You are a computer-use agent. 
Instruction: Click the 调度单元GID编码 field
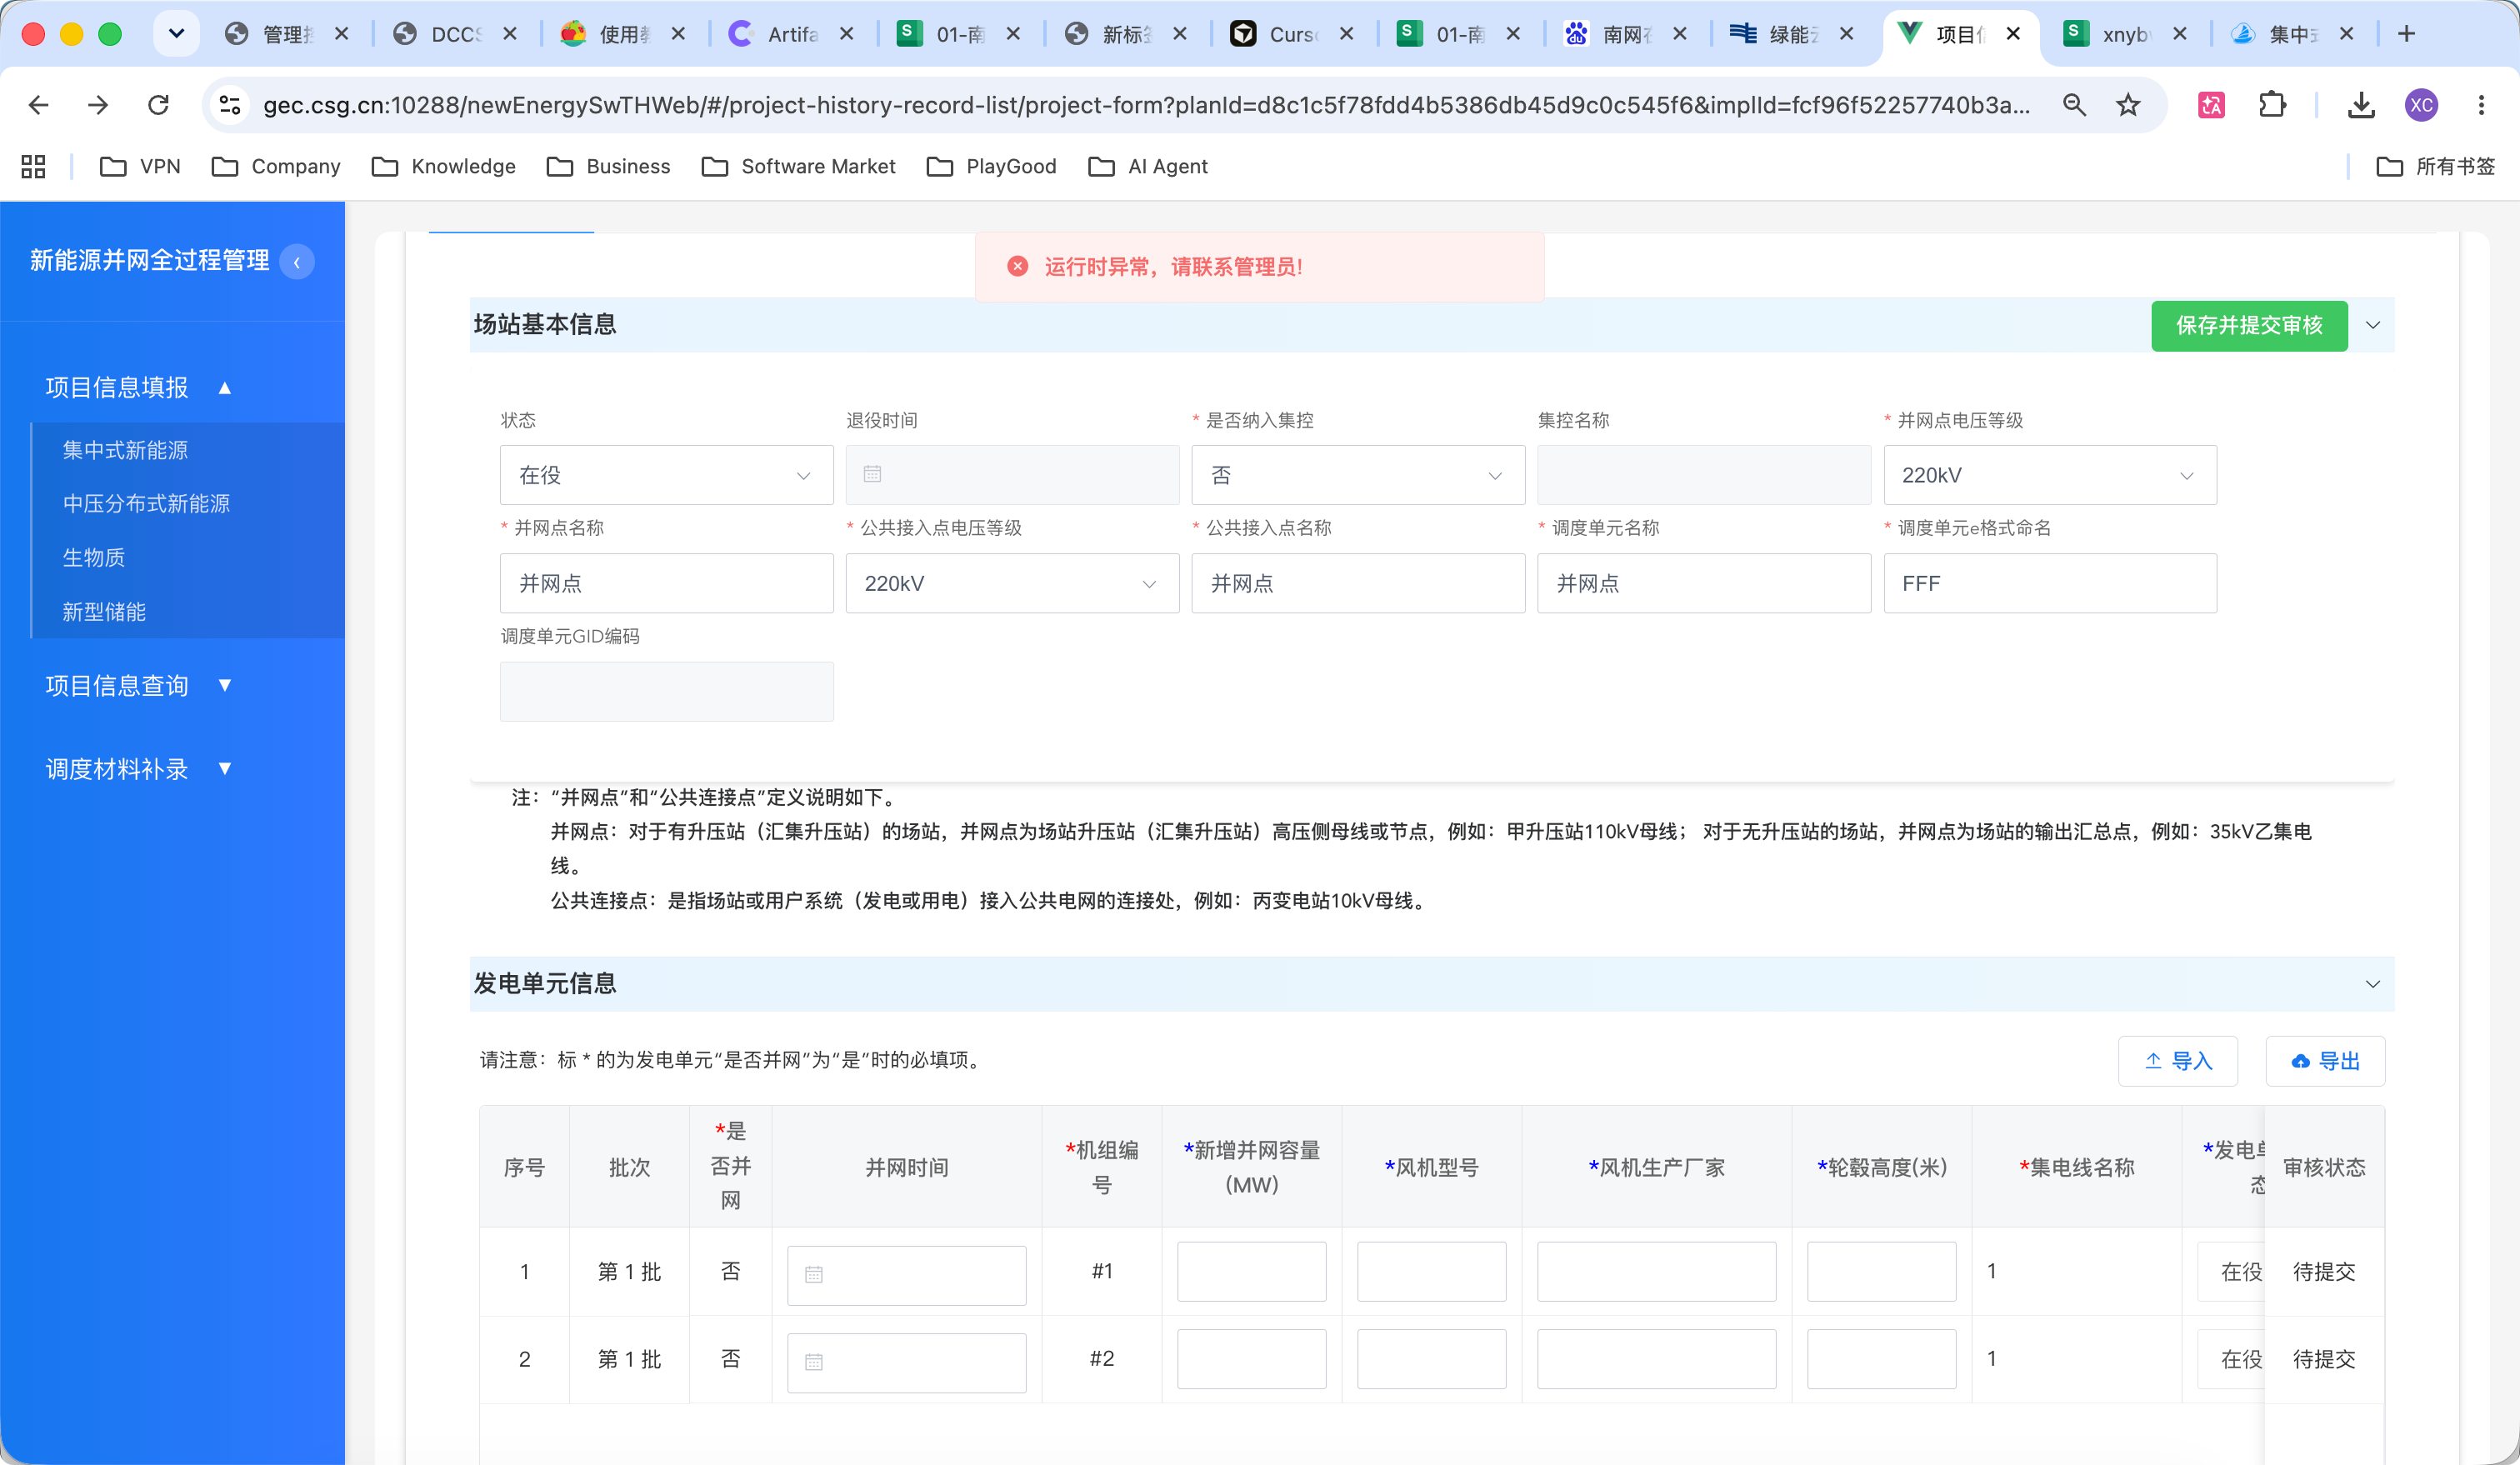(666, 691)
